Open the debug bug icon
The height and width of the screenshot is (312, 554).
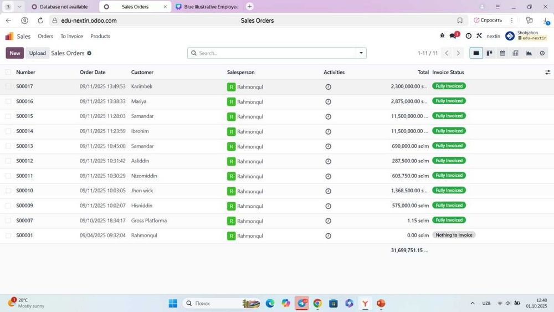tap(442, 35)
